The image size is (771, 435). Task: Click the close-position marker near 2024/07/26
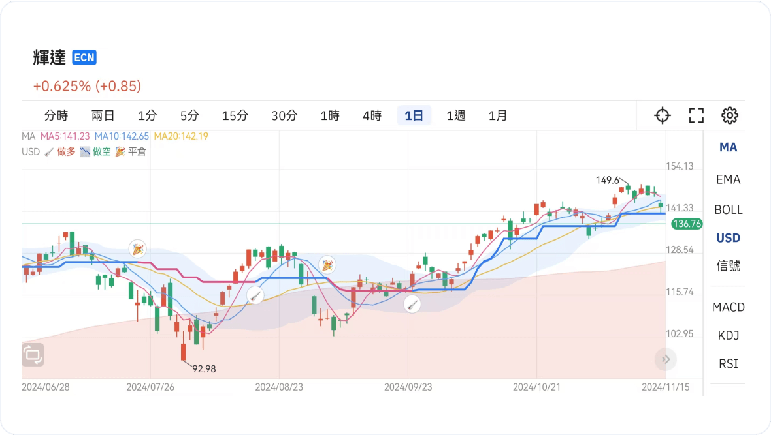(x=137, y=249)
